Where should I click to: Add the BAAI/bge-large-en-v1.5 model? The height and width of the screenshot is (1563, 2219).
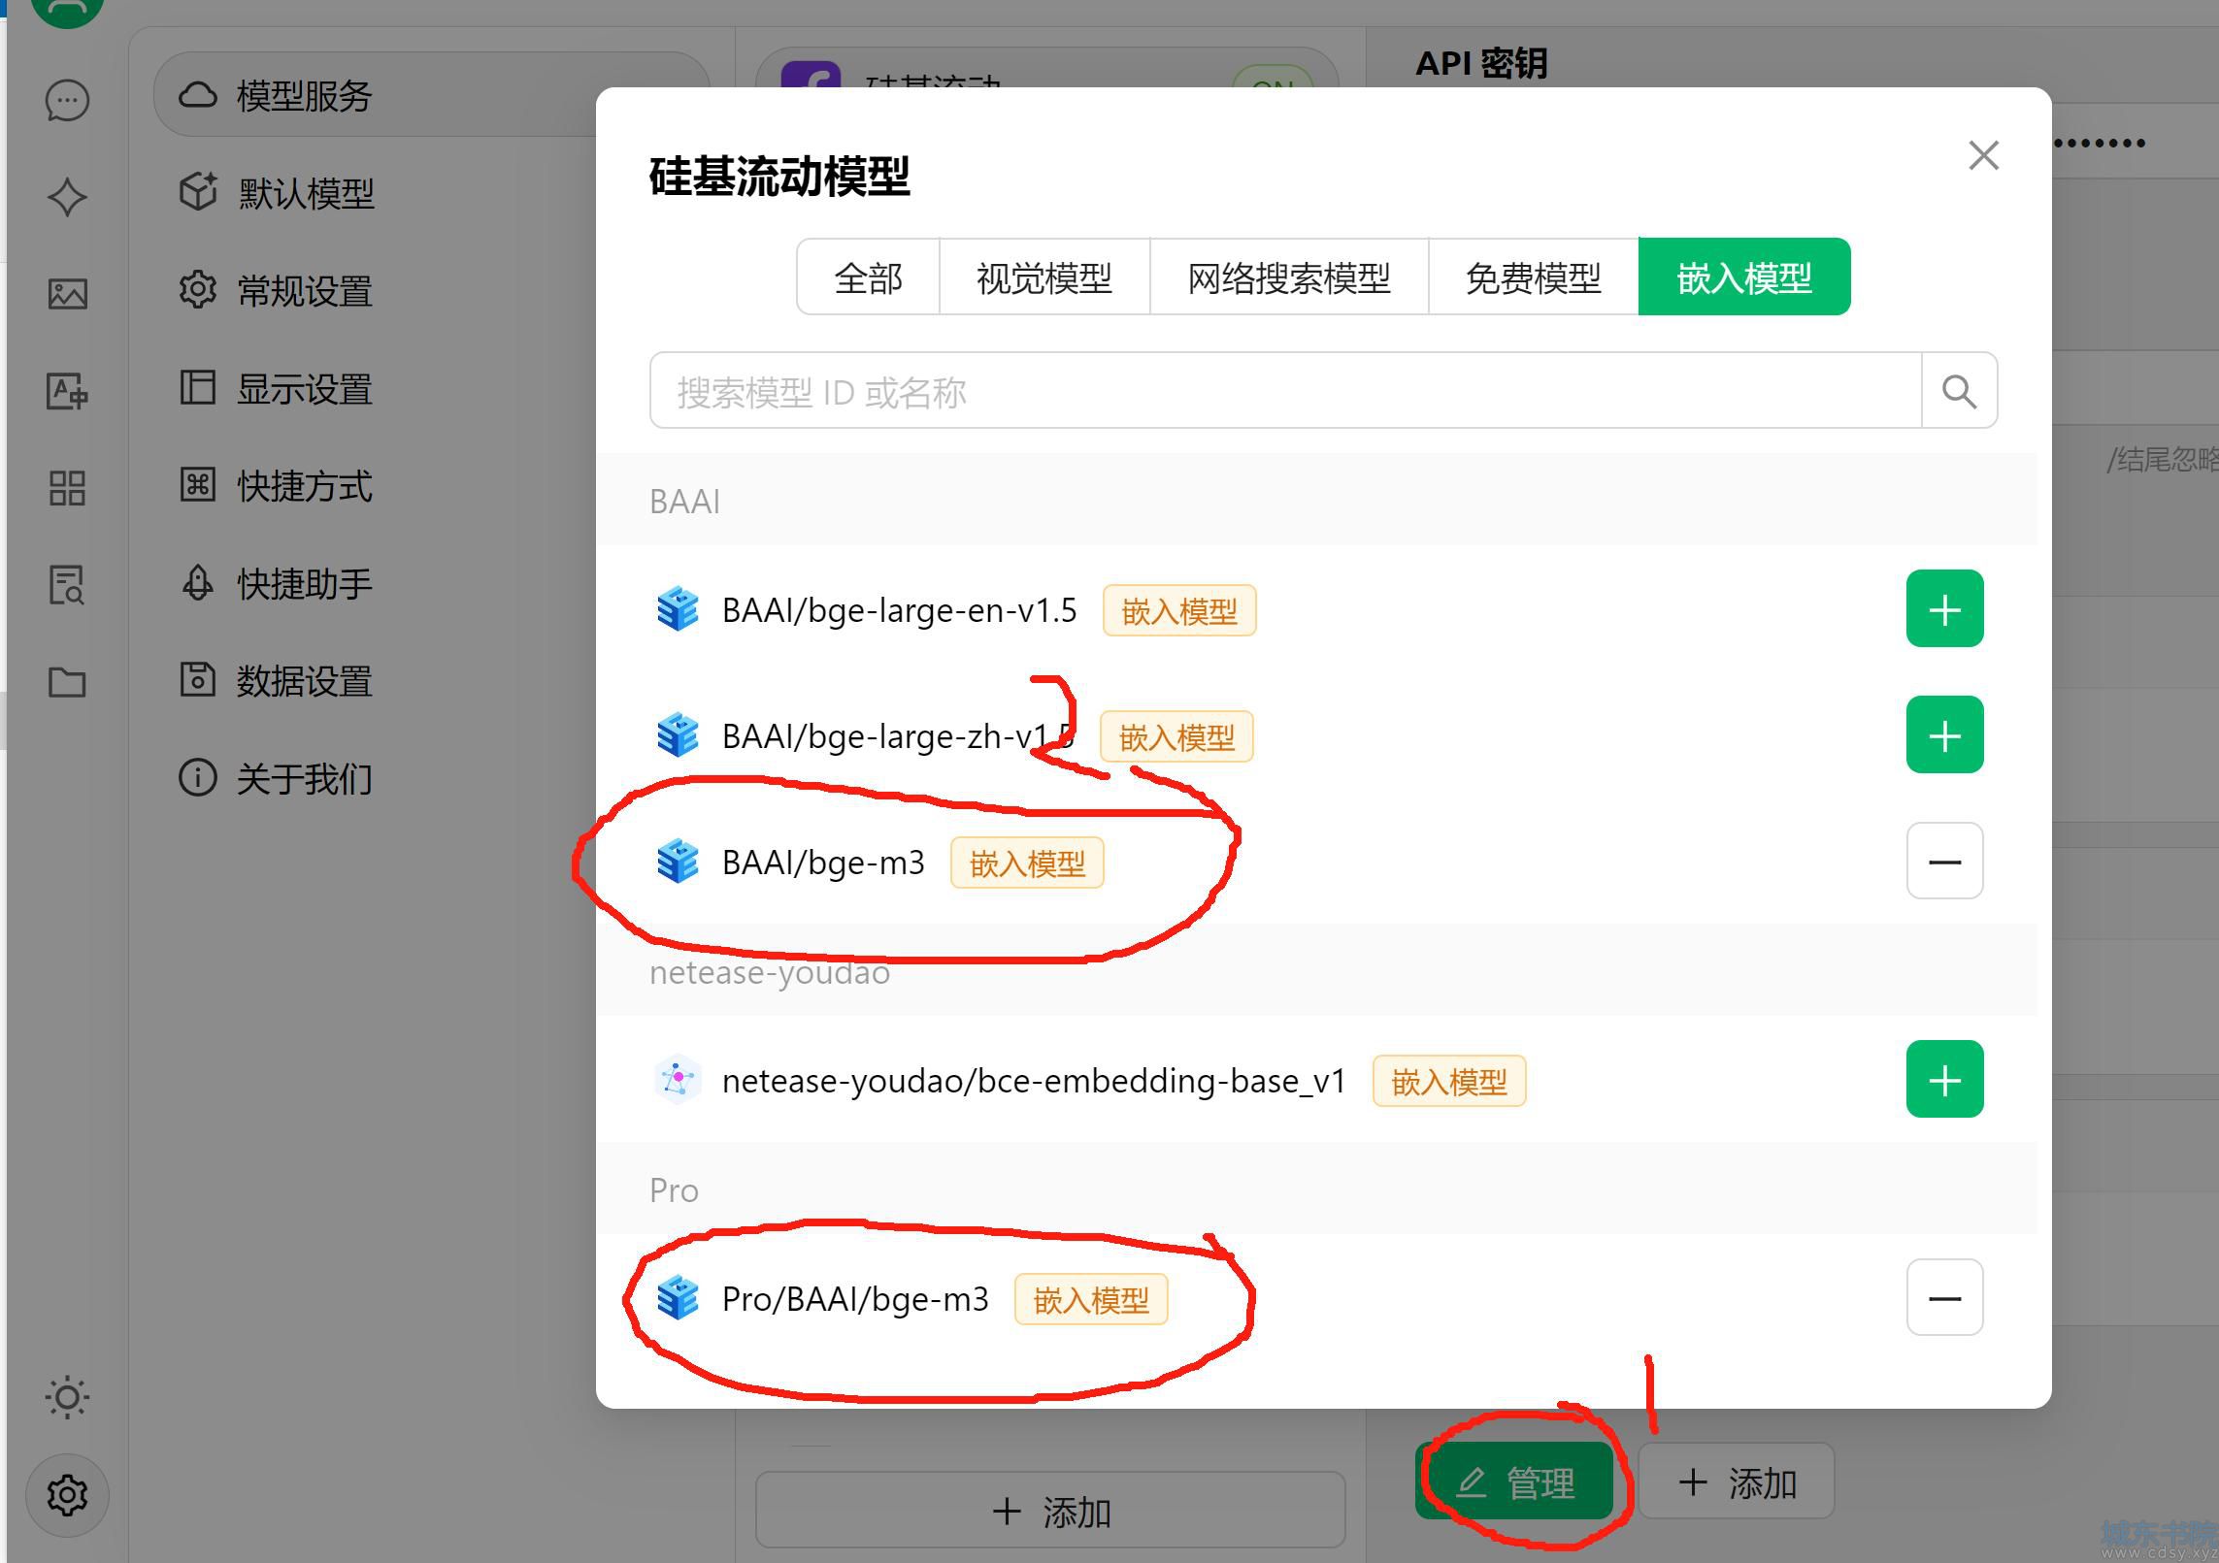click(1944, 608)
